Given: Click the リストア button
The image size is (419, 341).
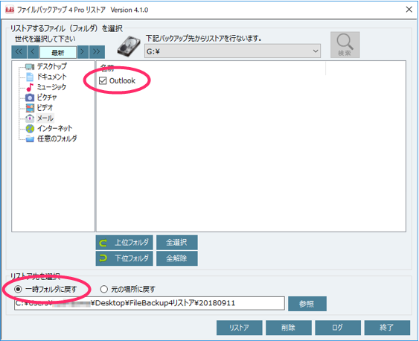Looking at the screenshot, I should (239, 328).
